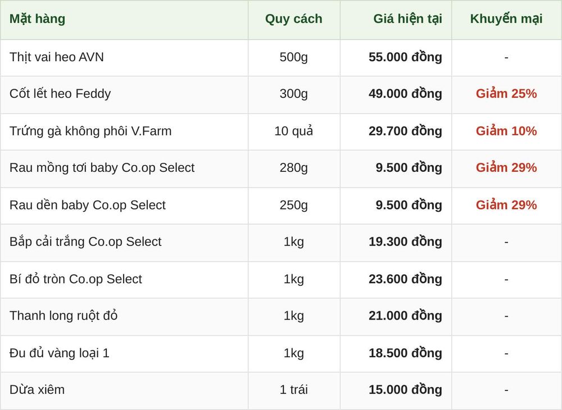Select the Quy cách column header
562x410 pixels.
[x=293, y=19]
